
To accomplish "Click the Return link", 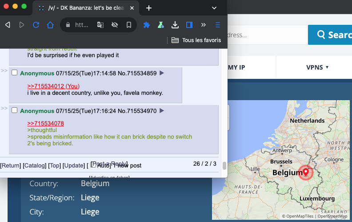I will click(11, 166).
